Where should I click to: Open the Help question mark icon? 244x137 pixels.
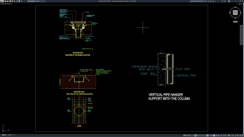pos(229,1)
